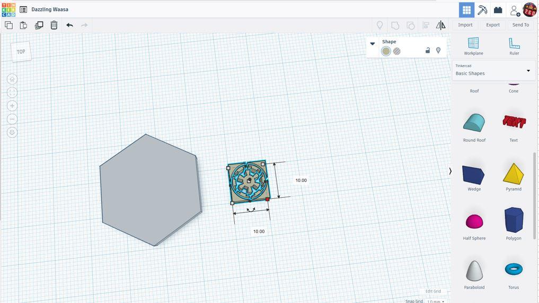Open the Snap Grid dropdown

click(436, 301)
